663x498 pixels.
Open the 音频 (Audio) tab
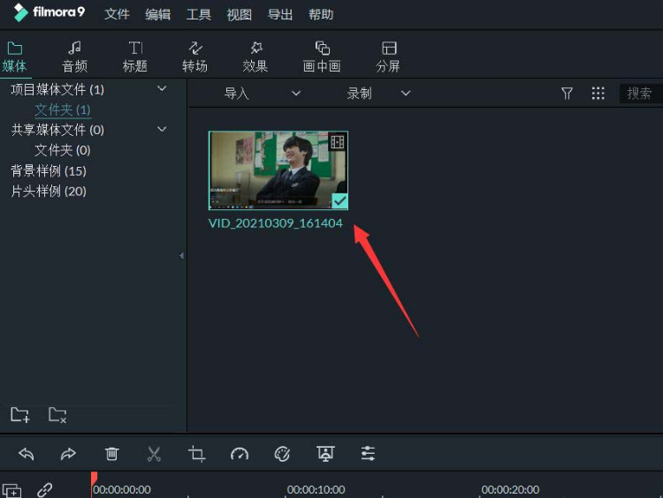tap(74, 57)
